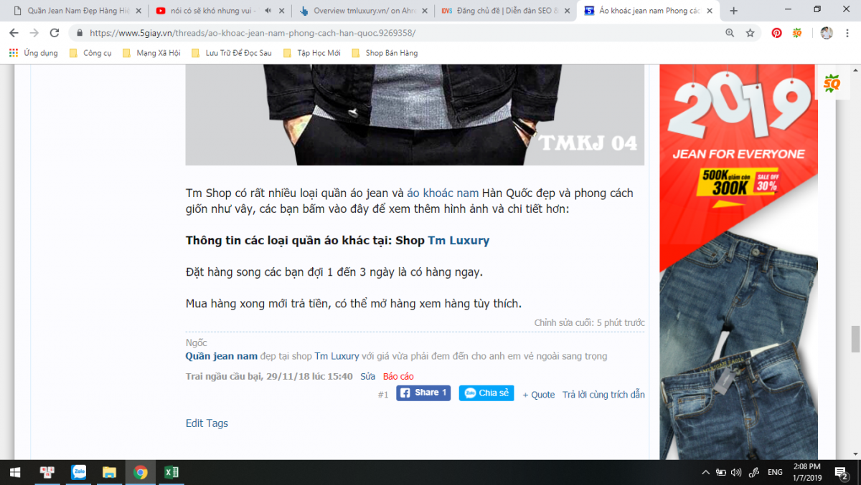Click the Pinterest extension icon
Screen dimensions: 861x485
776,33
